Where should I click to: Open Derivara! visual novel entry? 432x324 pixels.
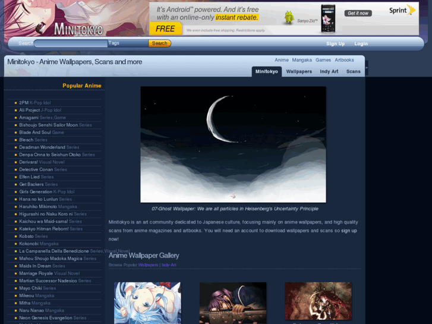pyautogui.click(x=29, y=162)
